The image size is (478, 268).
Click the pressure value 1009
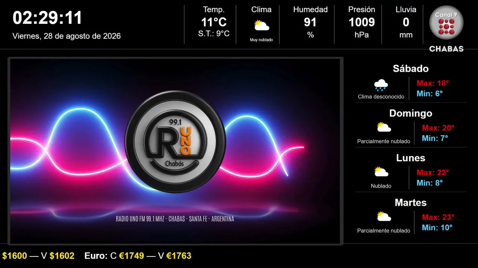(x=361, y=22)
